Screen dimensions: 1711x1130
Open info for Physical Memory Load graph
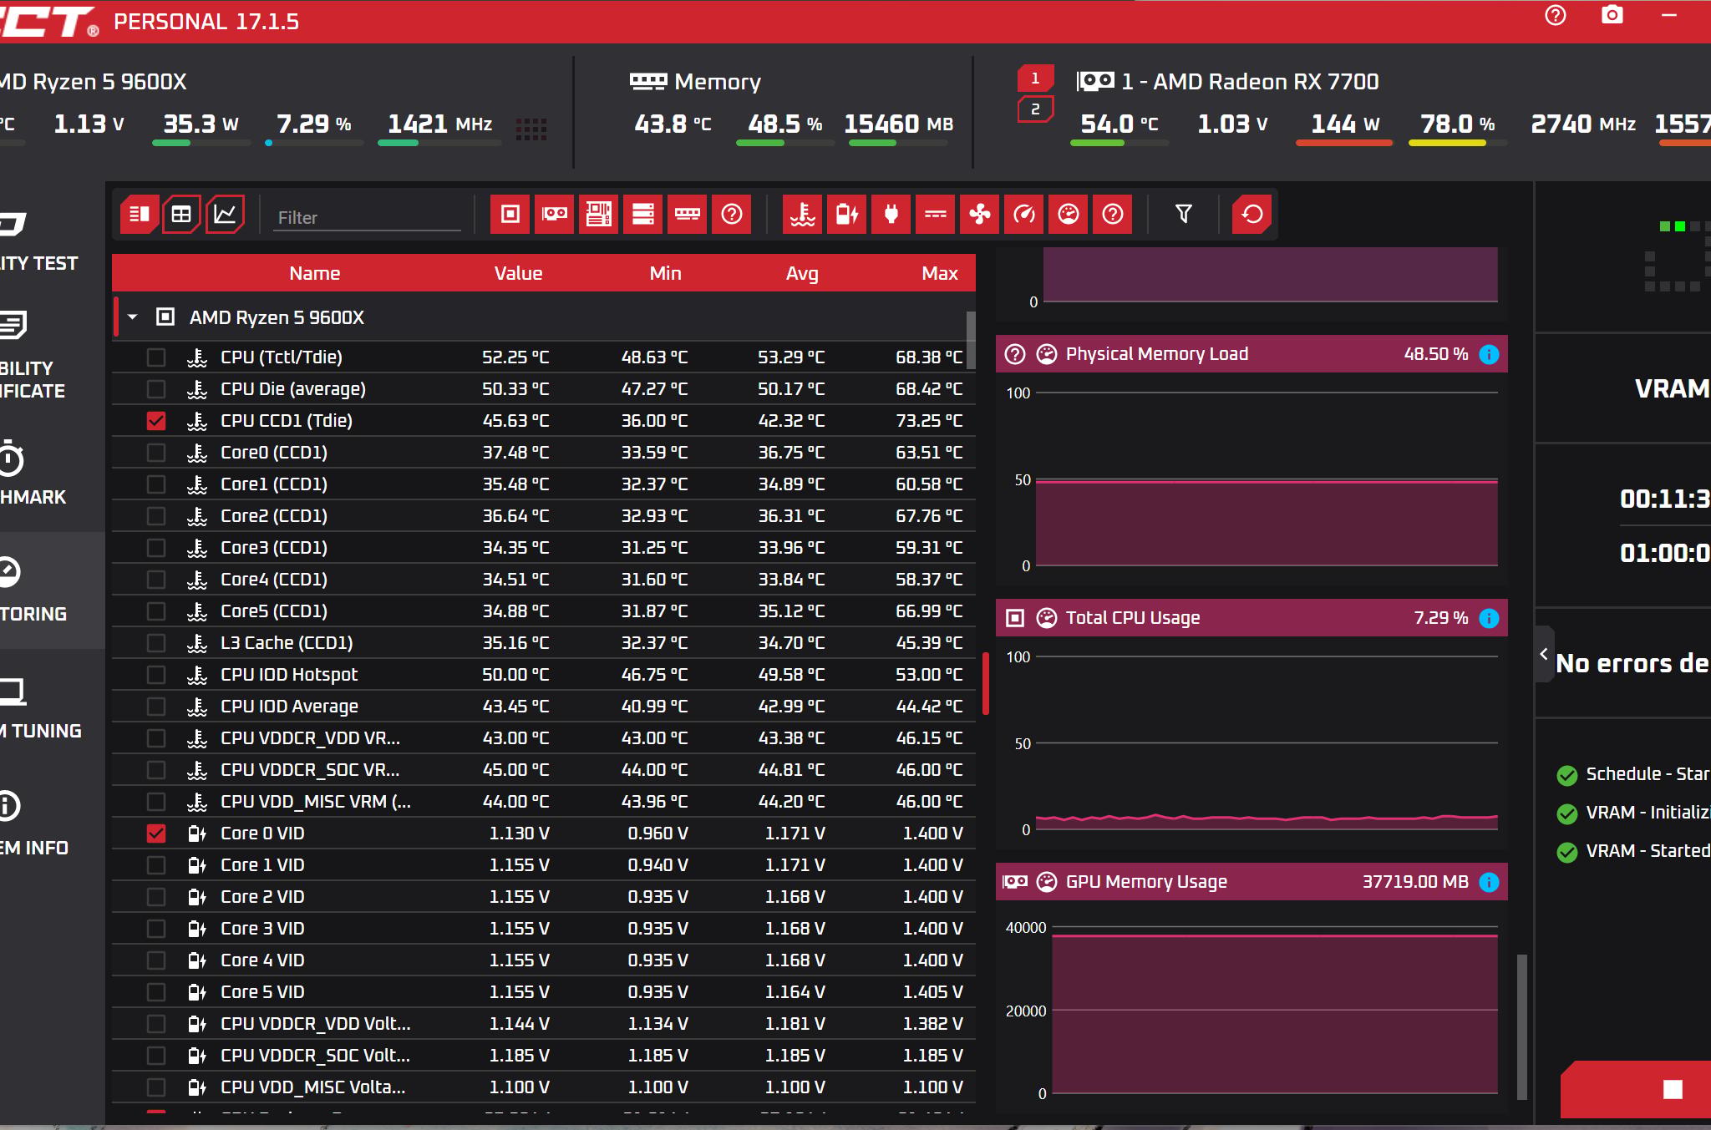(1489, 354)
